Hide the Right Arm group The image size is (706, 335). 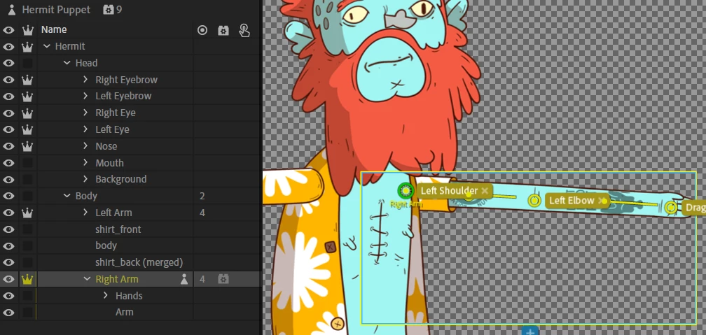tap(8, 279)
